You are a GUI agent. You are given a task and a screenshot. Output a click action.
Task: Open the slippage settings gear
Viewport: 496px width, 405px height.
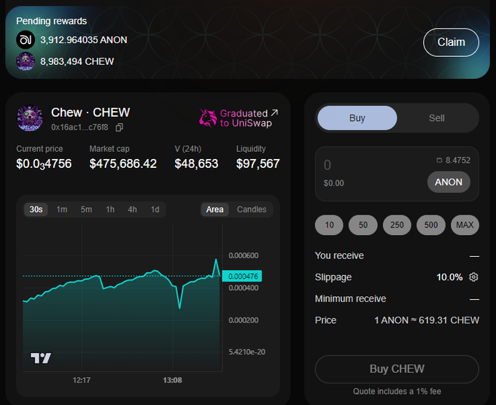(473, 277)
